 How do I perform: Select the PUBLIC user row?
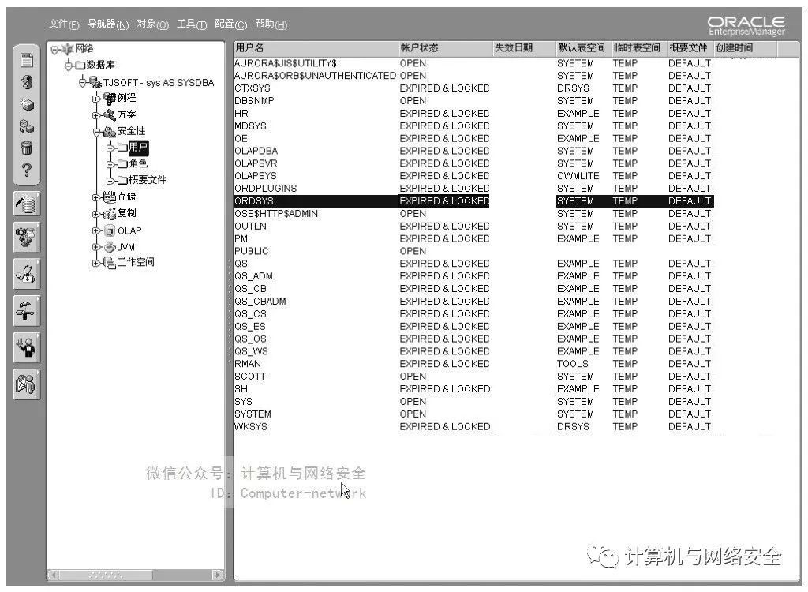pos(473,251)
